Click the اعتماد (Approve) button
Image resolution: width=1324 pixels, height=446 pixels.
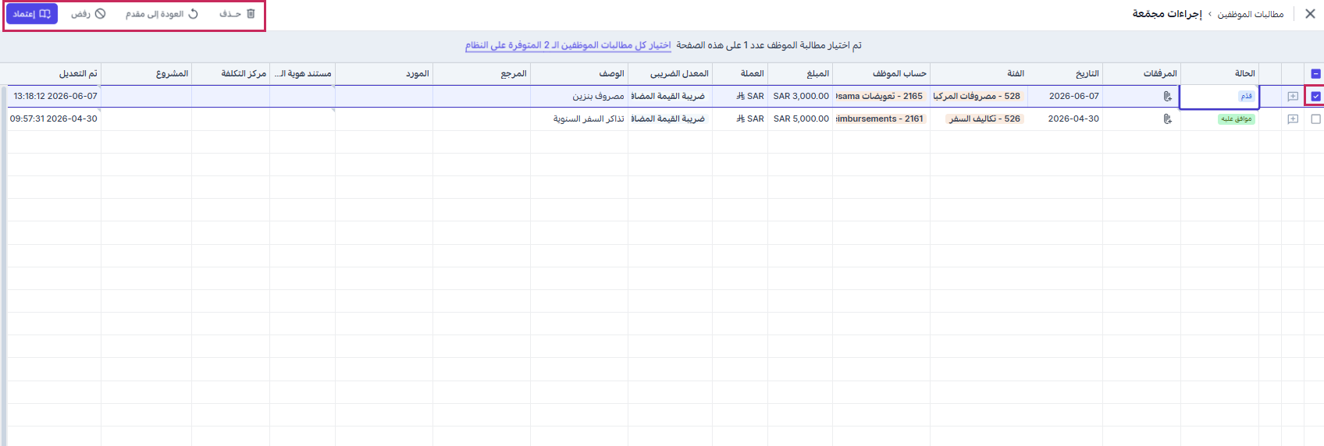(x=32, y=14)
